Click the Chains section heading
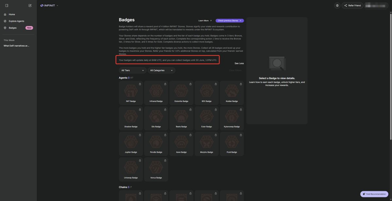 (123, 187)
